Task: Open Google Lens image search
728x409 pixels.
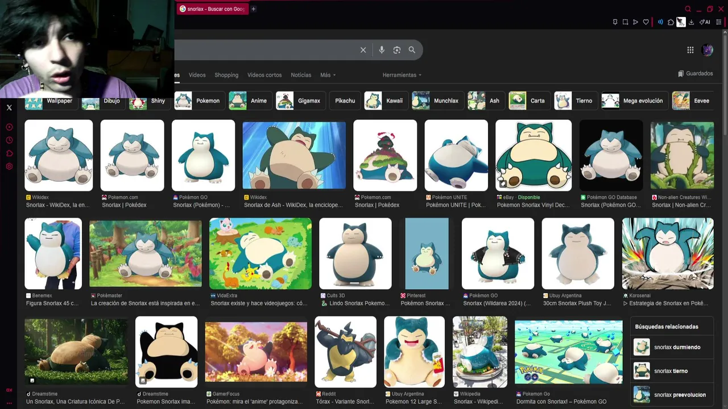Action: pyautogui.click(x=397, y=50)
